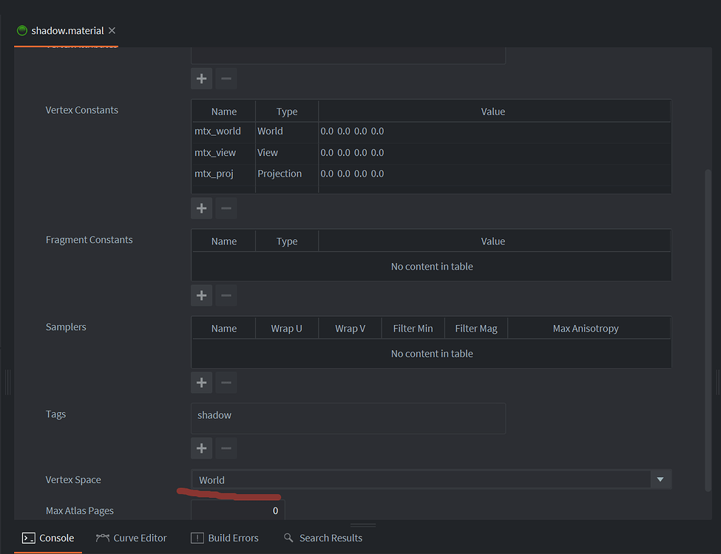The height and width of the screenshot is (554, 721).
Task: Select the shadow.material editor tab
Action: coord(67,31)
